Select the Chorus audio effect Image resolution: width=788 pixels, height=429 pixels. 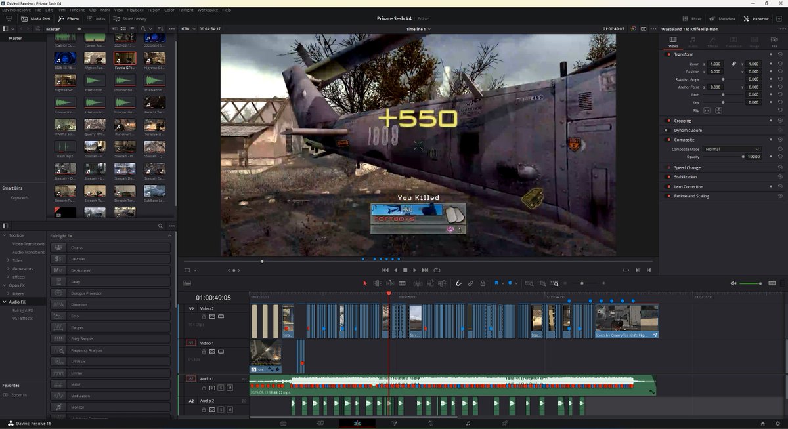(110, 247)
